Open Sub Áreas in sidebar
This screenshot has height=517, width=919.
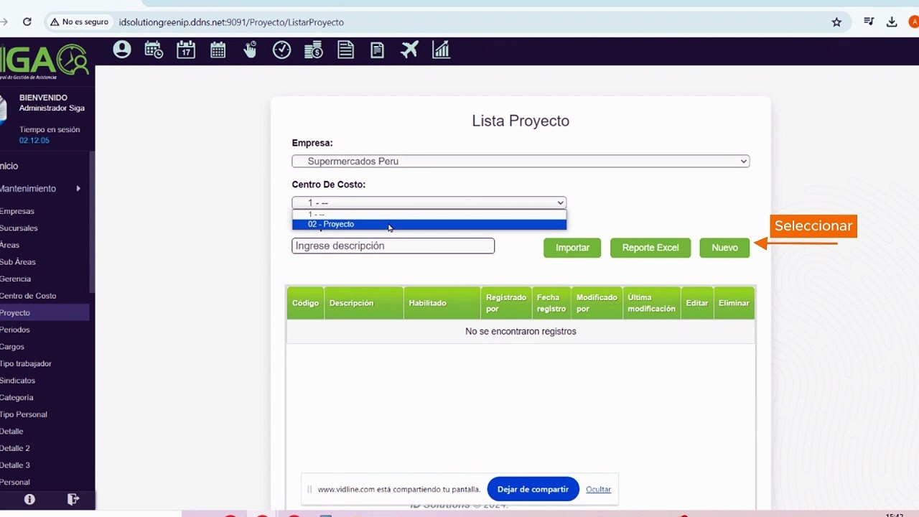click(17, 262)
